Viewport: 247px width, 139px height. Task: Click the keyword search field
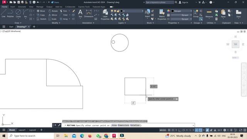tap(159, 2)
